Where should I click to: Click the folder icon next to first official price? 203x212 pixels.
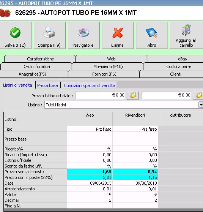[133, 95]
